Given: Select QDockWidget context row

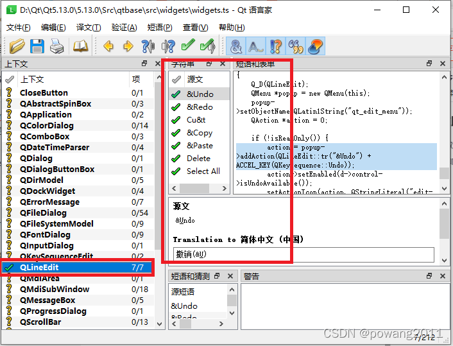Looking at the screenshot, I should click(x=78, y=191).
